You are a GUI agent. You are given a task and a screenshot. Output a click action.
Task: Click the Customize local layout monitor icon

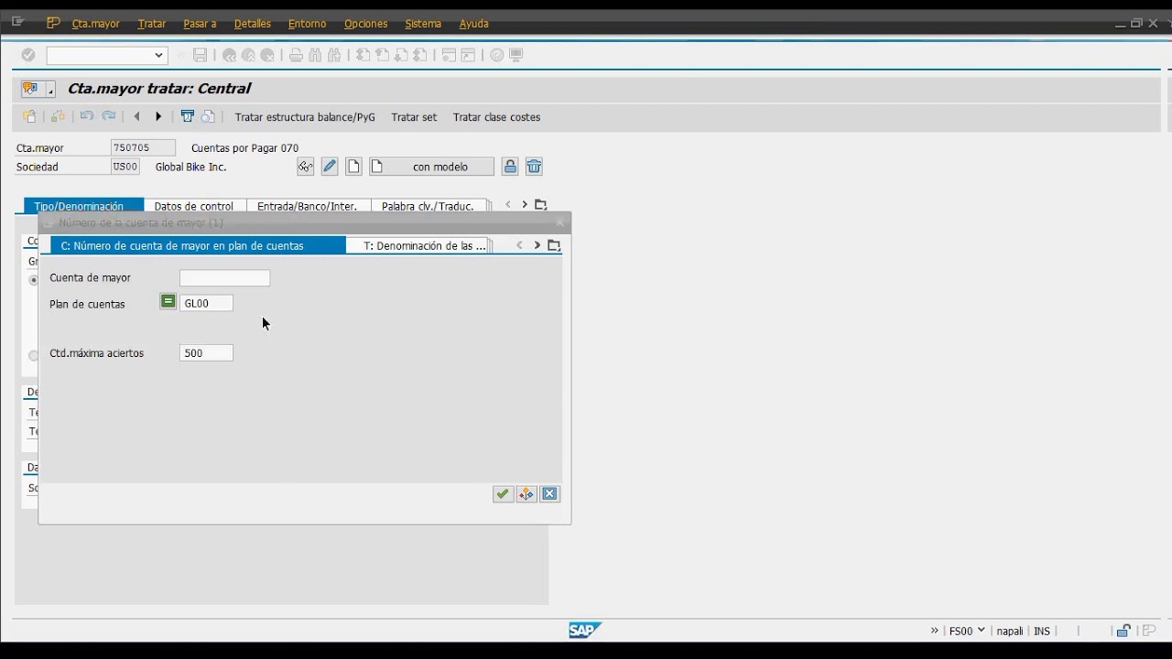pos(515,55)
